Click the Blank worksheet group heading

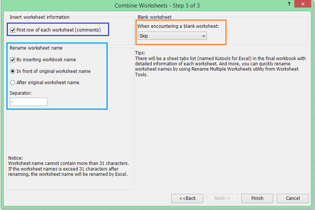click(154, 17)
